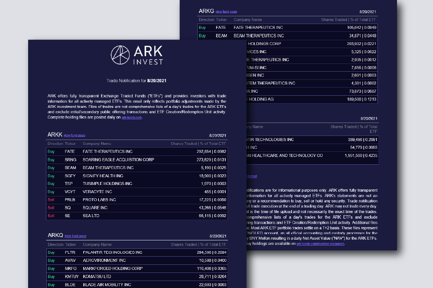Select the 'Trade Notification for 8/20/2021' heading
Image resolution: width=433 pixels, height=288 pixels.
click(x=137, y=81)
